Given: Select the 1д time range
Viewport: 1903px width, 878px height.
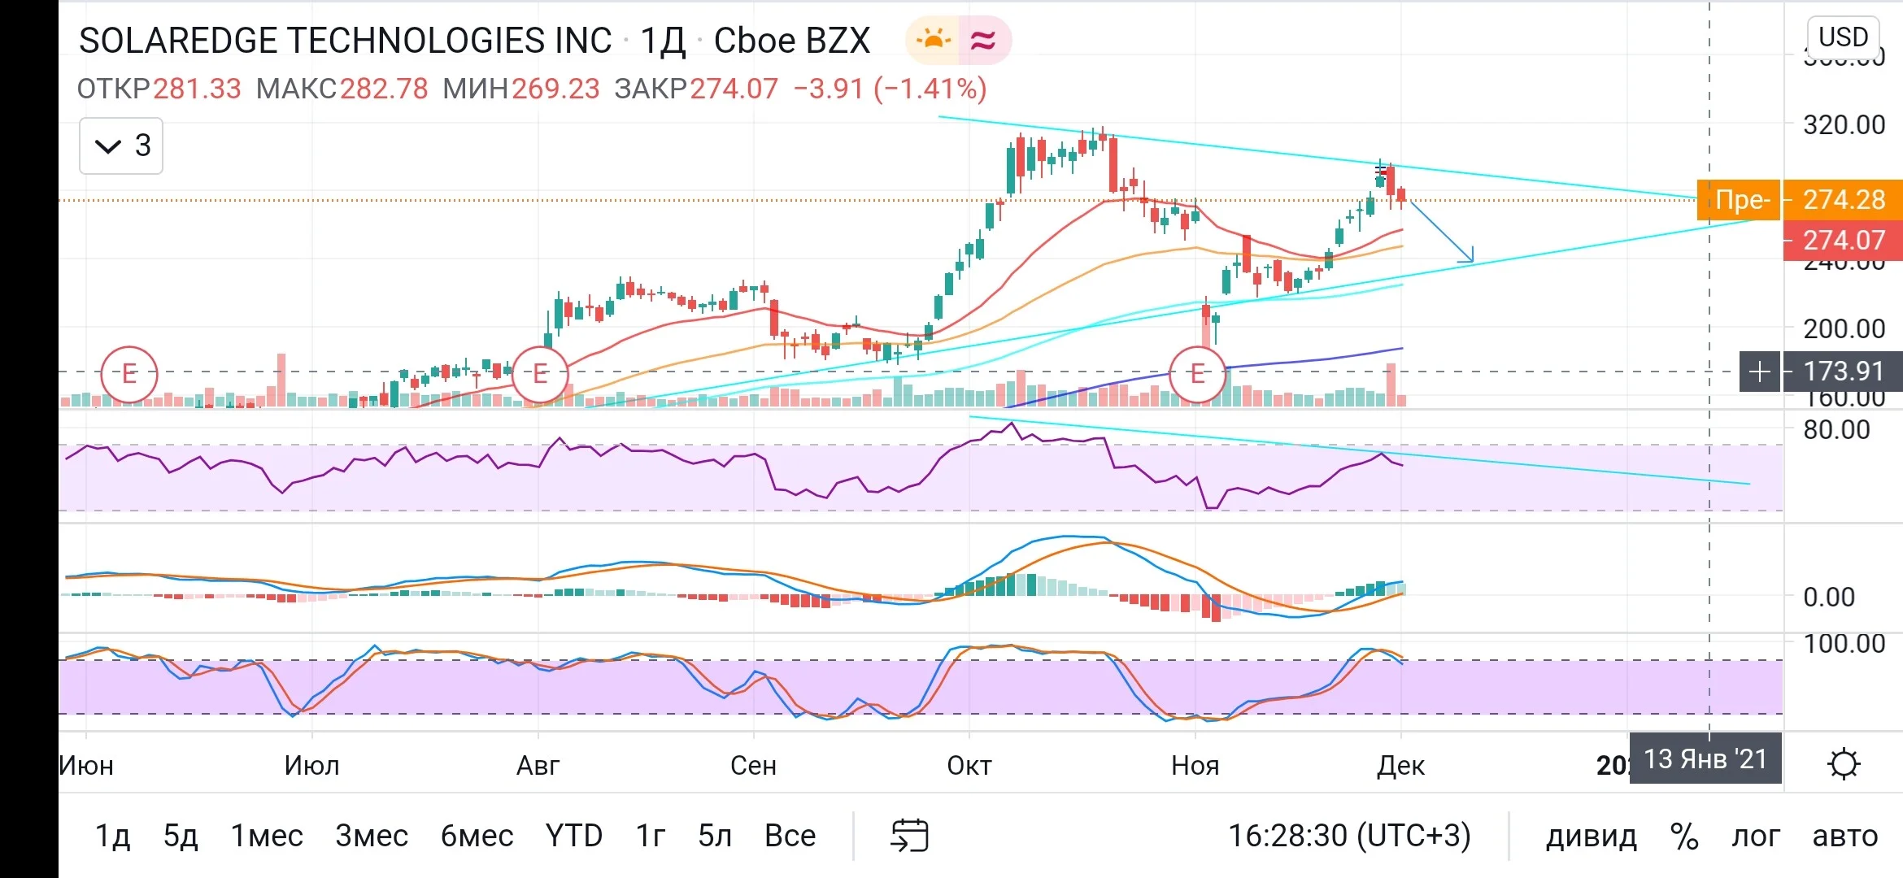Looking at the screenshot, I should 112,836.
